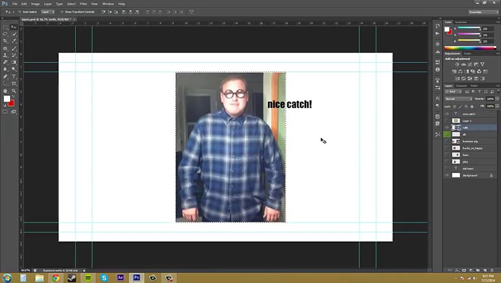Select the Eraser tool
The height and width of the screenshot is (283, 501).
pos(6,62)
